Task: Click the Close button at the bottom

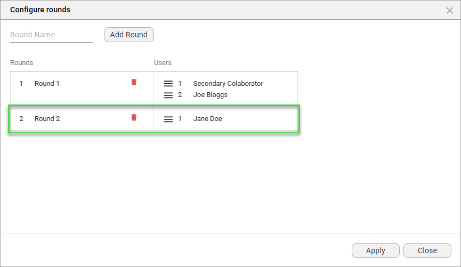Action: [x=427, y=250]
